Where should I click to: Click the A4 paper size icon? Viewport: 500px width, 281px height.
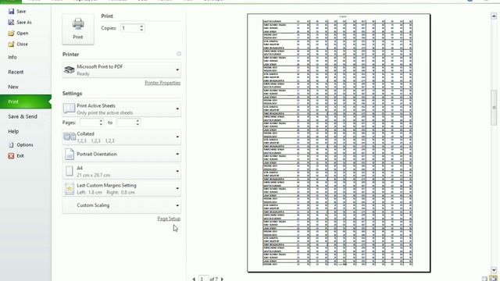coord(70,171)
